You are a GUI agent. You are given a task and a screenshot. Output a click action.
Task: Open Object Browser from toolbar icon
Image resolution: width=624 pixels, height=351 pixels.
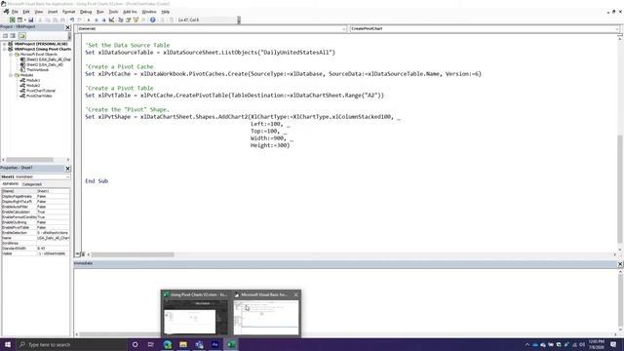click(136, 19)
